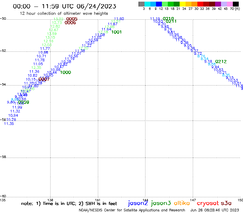Click the lavender legend swatch
The width and height of the screenshot is (243, 213).
(x=224, y=4)
